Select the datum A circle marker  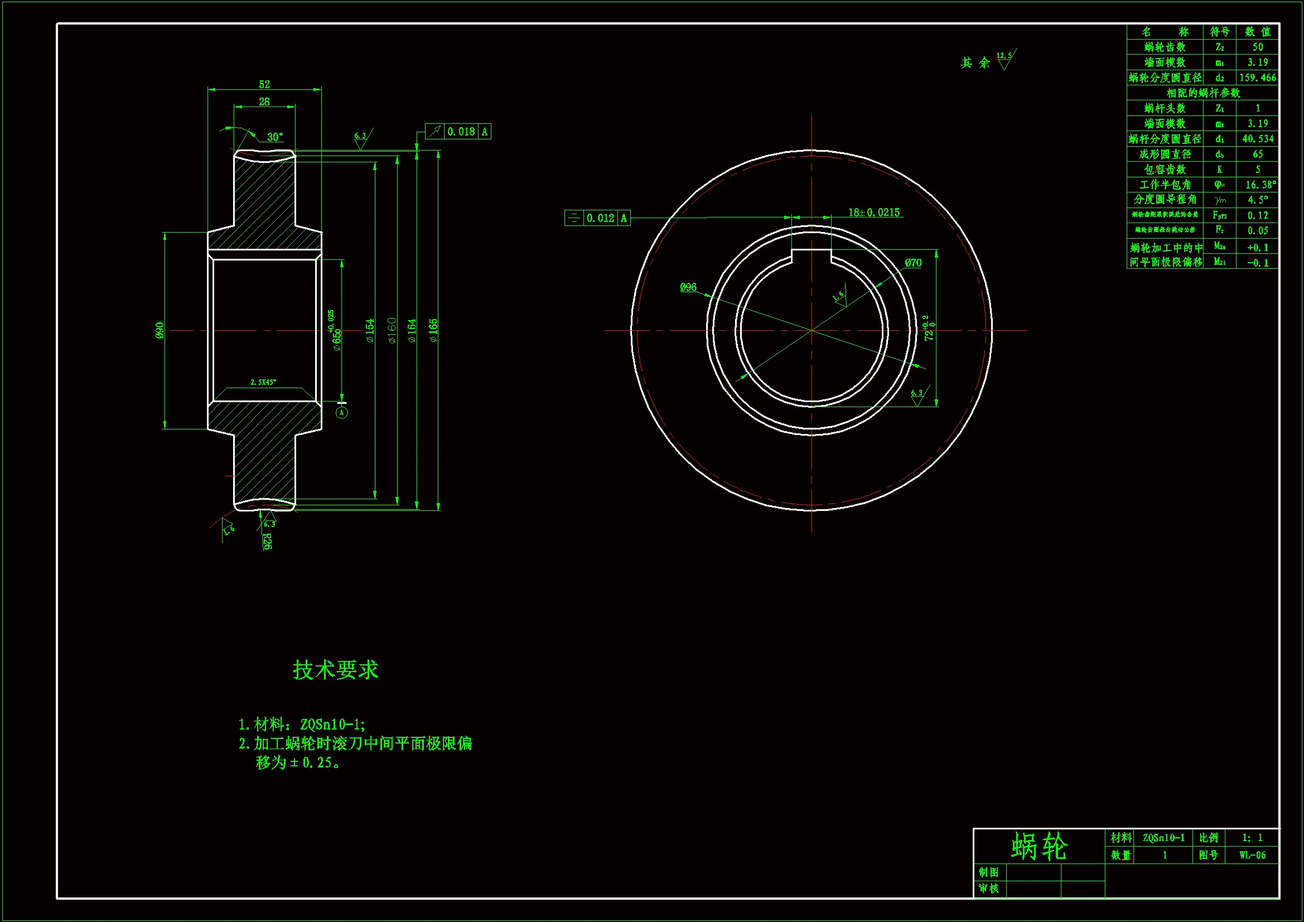342,412
